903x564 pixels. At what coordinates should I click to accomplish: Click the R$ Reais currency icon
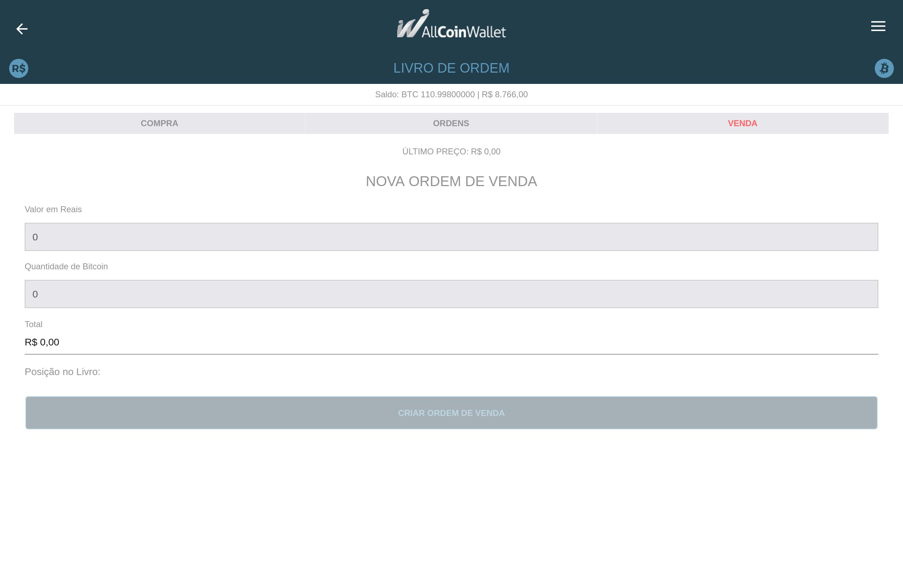19,68
